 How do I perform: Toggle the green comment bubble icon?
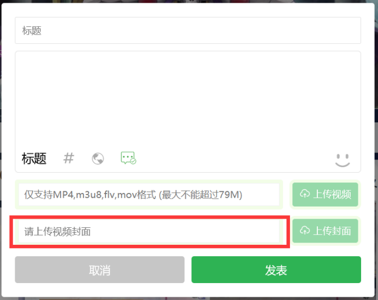(x=128, y=158)
